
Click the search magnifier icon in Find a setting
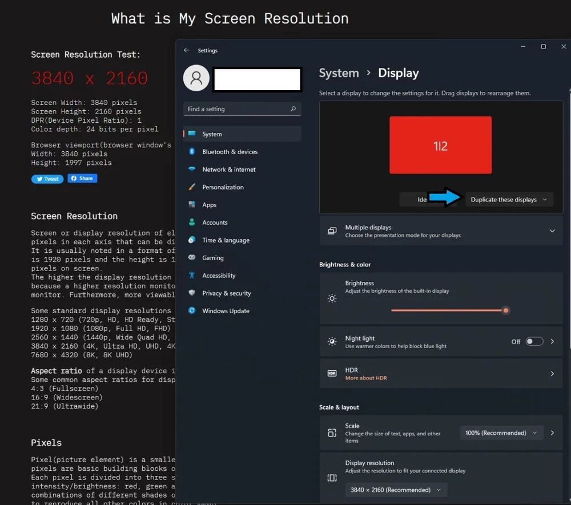coord(293,109)
